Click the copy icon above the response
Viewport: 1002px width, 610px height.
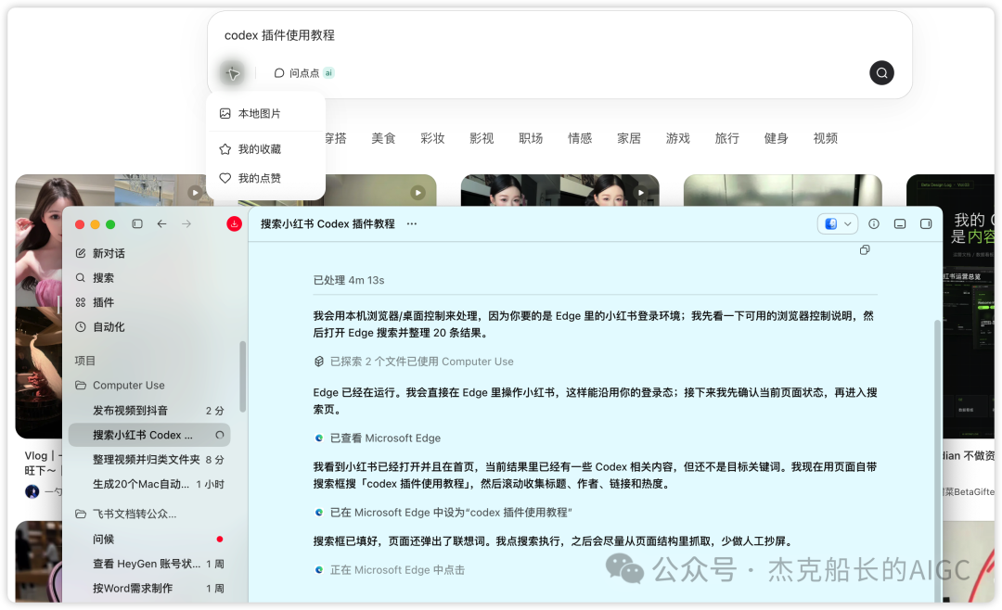coord(865,250)
